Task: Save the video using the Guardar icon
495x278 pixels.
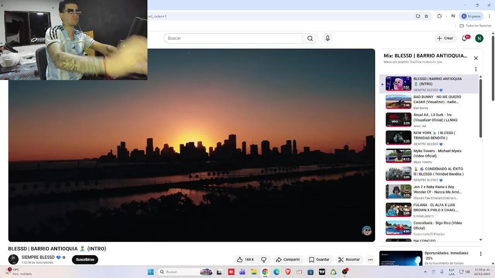Action: [320, 259]
